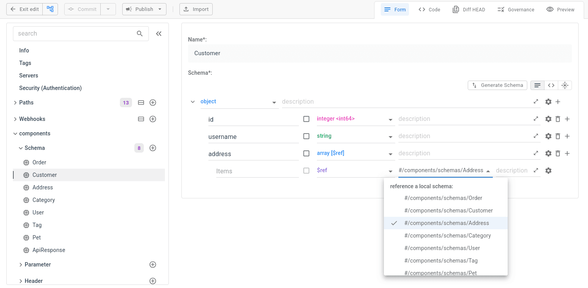Change $ref type dropdown for Items
The height and width of the screenshot is (288, 588).
click(355, 171)
